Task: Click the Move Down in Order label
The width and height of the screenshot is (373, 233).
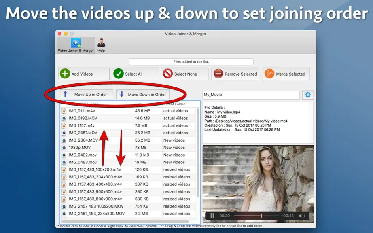Action: point(147,94)
